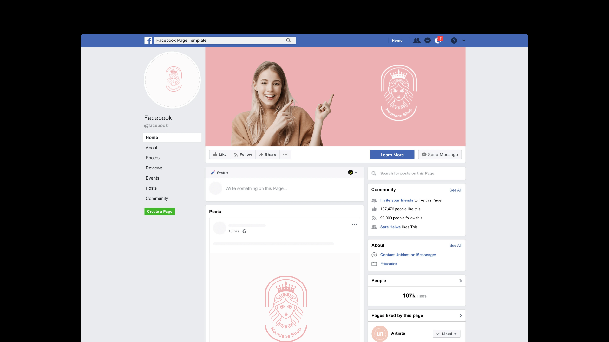
Task: Select the About tab in left sidebar
Action: click(151, 147)
